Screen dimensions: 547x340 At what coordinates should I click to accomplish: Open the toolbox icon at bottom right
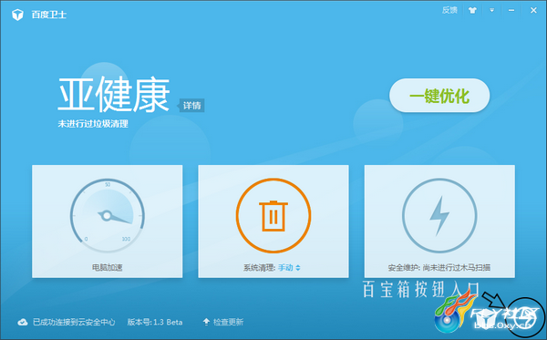(525, 318)
